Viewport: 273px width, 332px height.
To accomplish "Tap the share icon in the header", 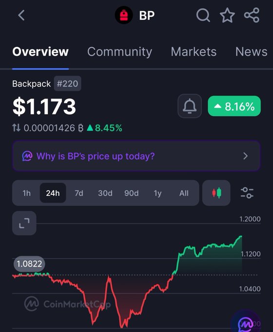I will [252, 15].
